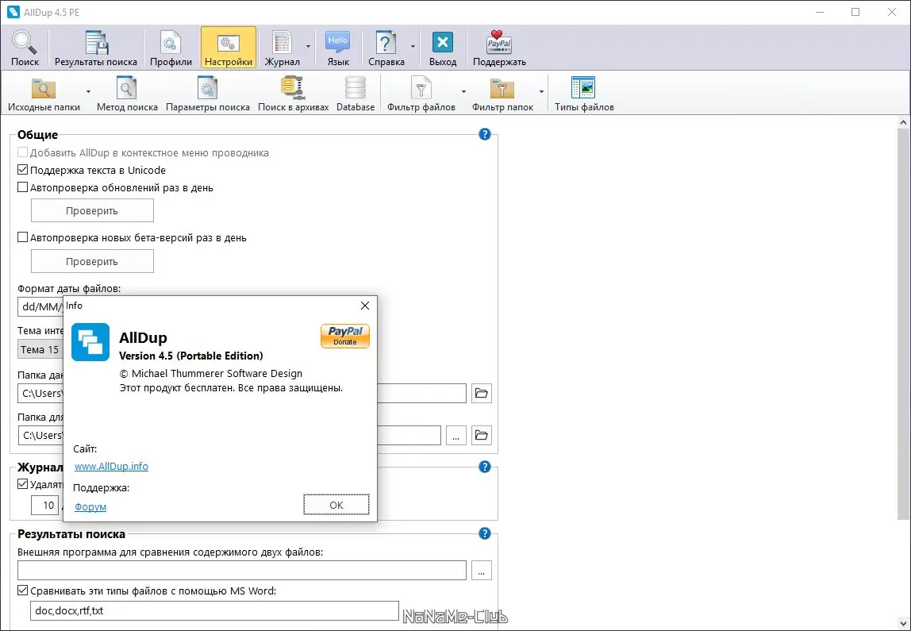Open Параметры поиска settings icon
Image resolution: width=911 pixels, height=631 pixels.
pyautogui.click(x=207, y=94)
